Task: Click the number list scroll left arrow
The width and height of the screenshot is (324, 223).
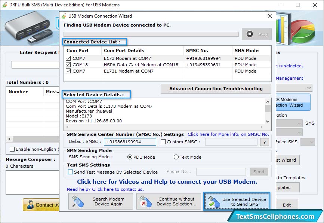Action: pos(9,139)
